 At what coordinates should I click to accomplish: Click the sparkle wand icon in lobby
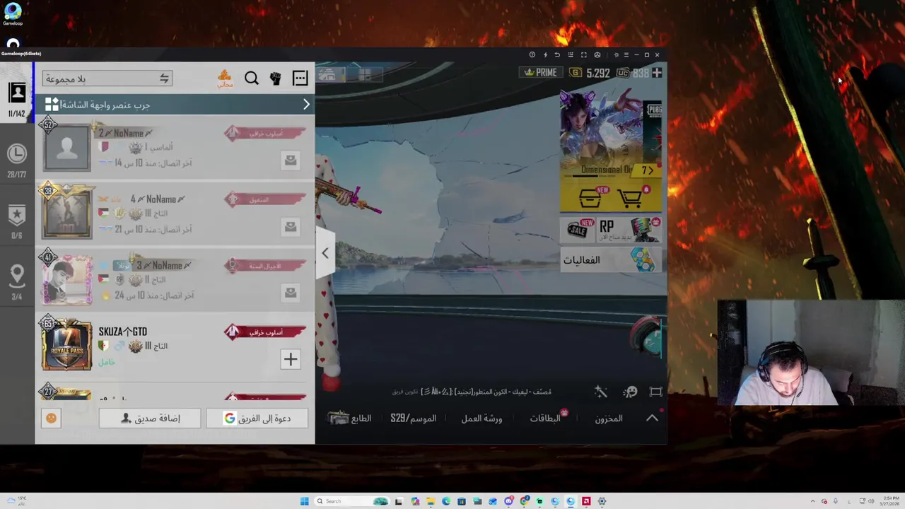click(x=601, y=392)
